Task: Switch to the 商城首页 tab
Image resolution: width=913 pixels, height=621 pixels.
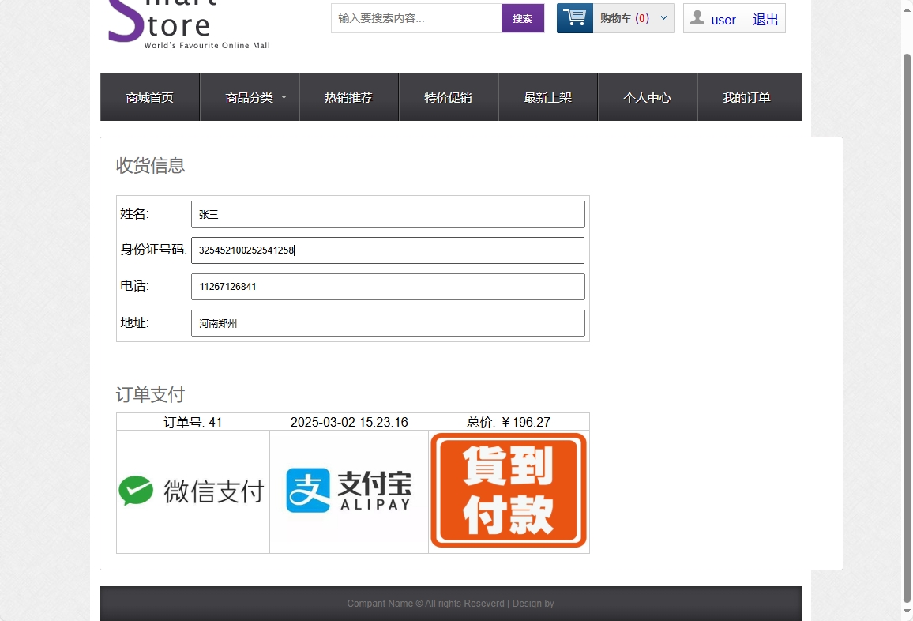Action: (149, 96)
